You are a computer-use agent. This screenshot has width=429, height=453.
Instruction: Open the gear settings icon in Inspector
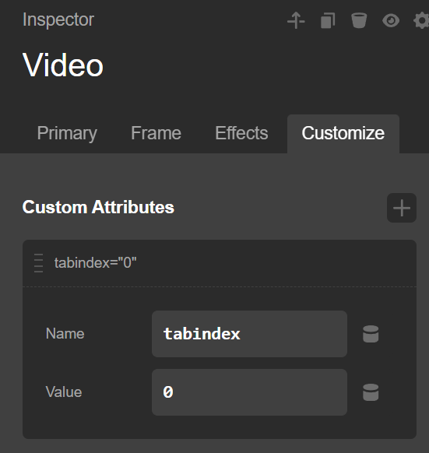[421, 21]
